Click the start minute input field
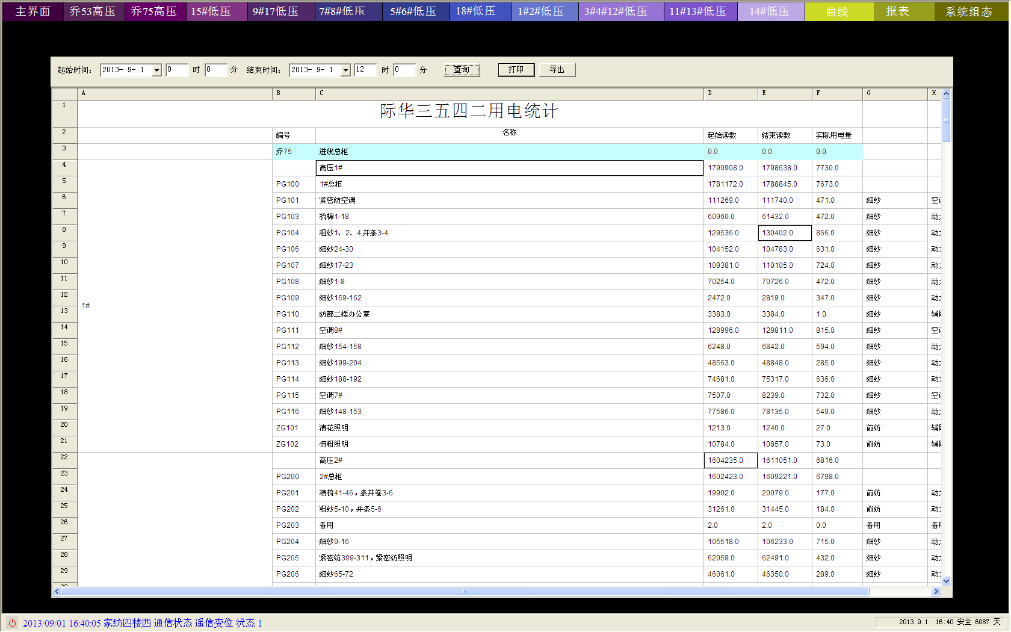 (216, 70)
